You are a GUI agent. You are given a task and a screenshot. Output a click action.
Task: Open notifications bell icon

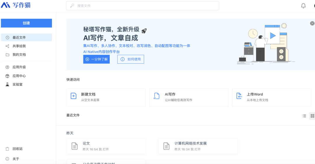(303, 6)
